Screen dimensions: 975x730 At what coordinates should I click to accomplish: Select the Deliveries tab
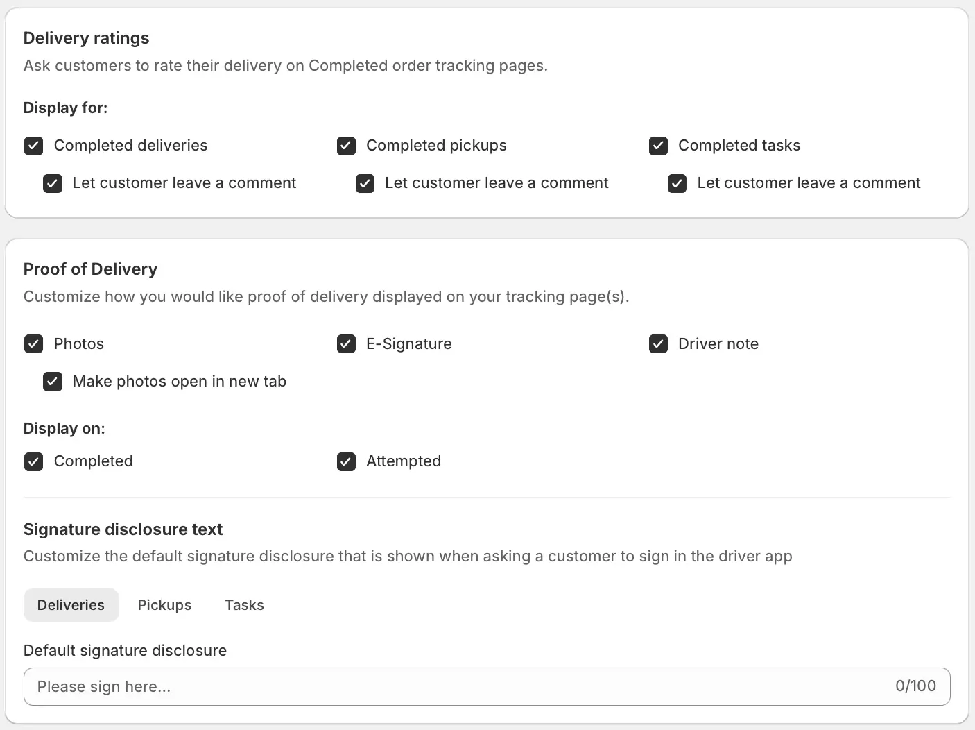tap(71, 605)
